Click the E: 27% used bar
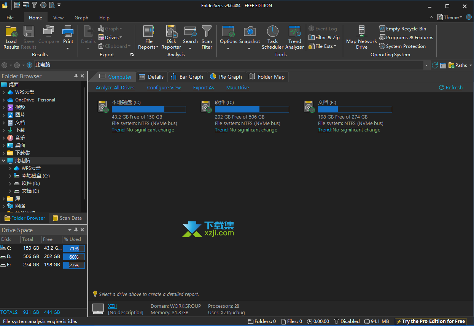The height and width of the screenshot is (326, 474). [74, 265]
